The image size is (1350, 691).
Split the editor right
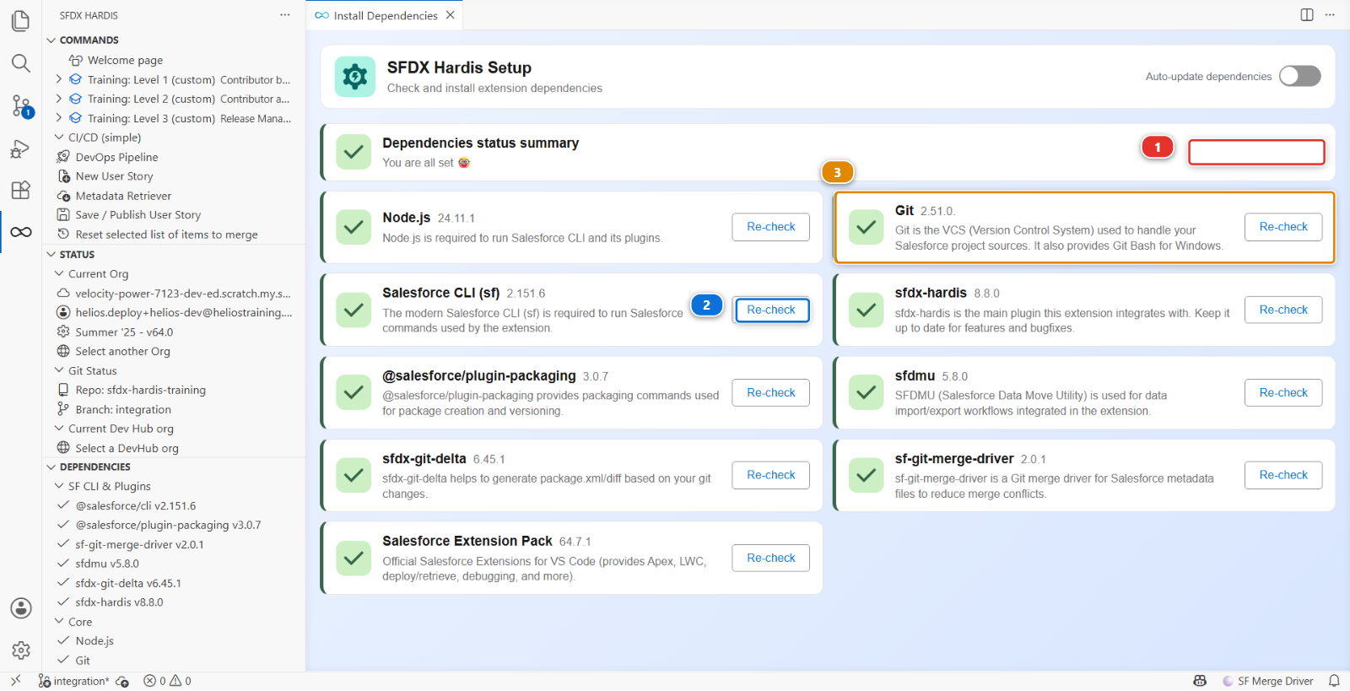(x=1307, y=15)
